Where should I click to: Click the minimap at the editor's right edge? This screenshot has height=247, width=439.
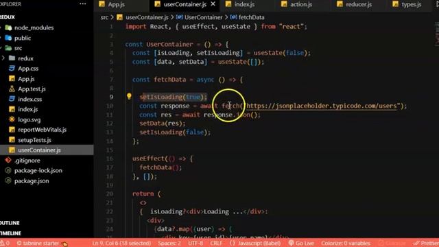437,34
